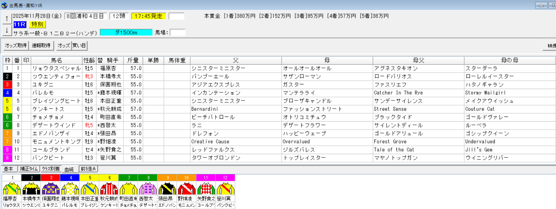Click the red striped silks for horse 6
The image size is (556, 209).
tap(109, 189)
